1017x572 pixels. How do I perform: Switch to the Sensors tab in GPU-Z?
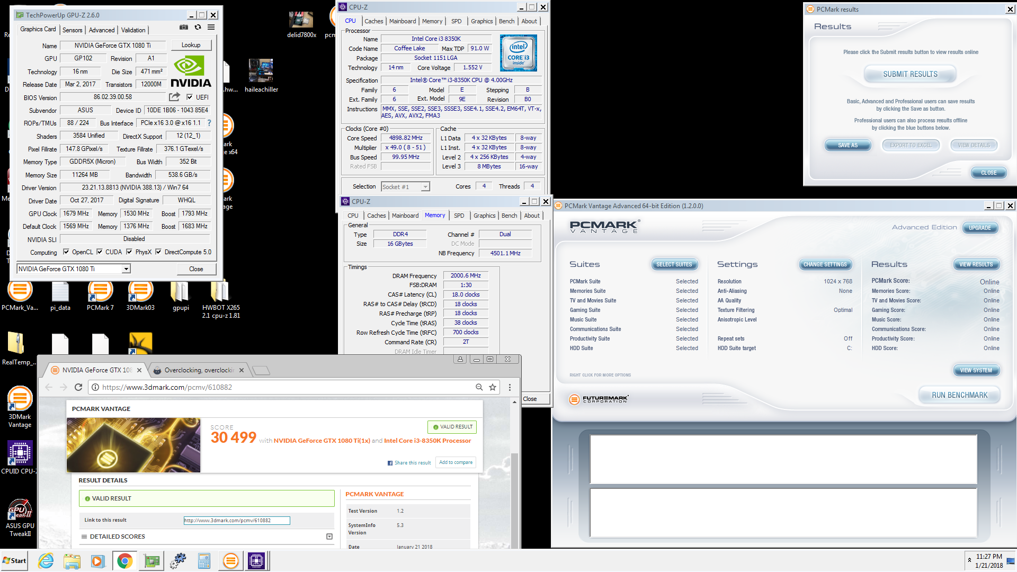pyautogui.click(x=73, y=30)
